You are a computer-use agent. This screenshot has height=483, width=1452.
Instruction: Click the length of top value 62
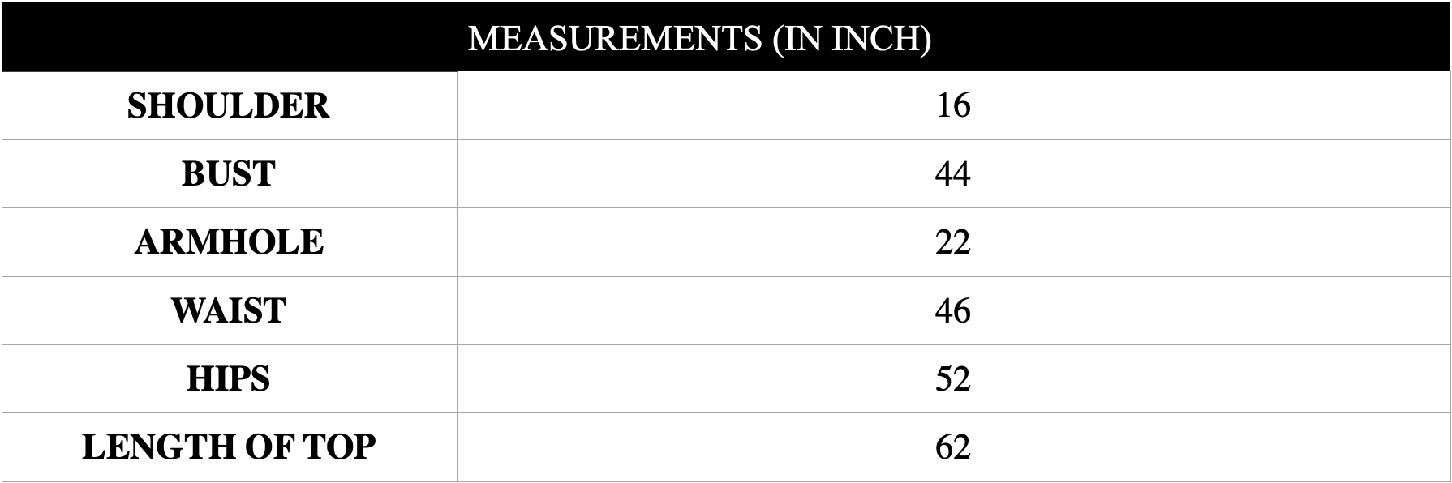[x=953, y=447]
